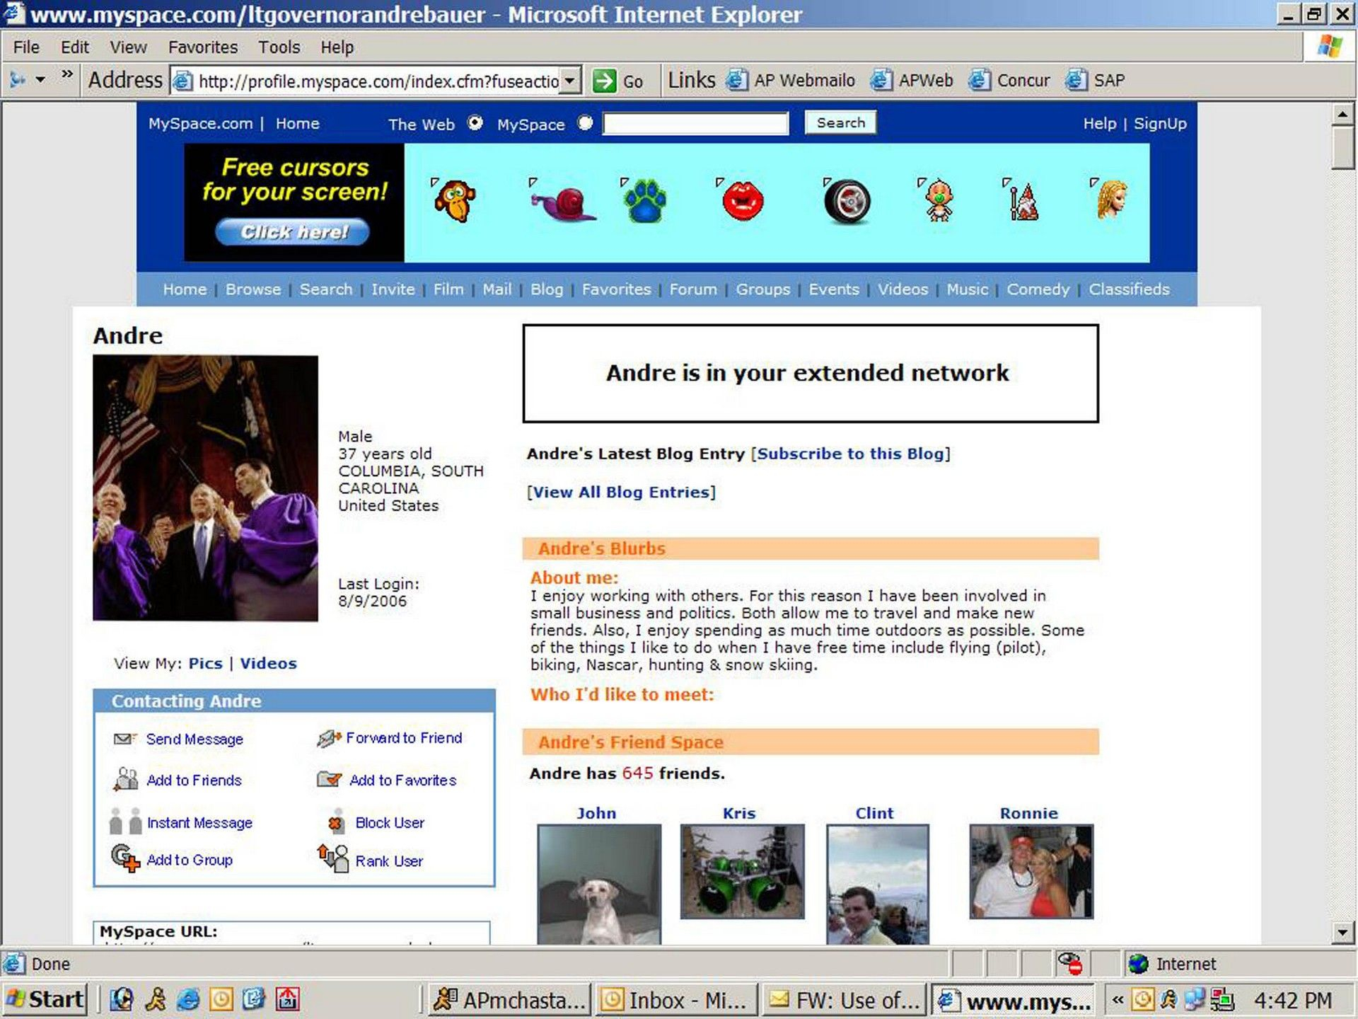Screen dimensions: 1358x1019
Task: Select The Web search radio button
Action: [475, 123]
